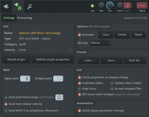Toggle Check properties on display change

(80, 78)
